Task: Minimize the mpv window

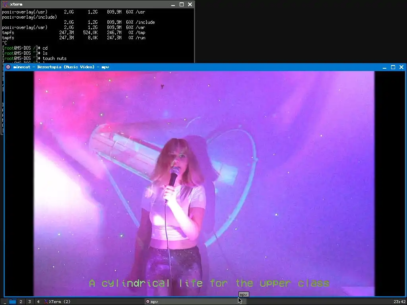Action: (x=384, y=67)
